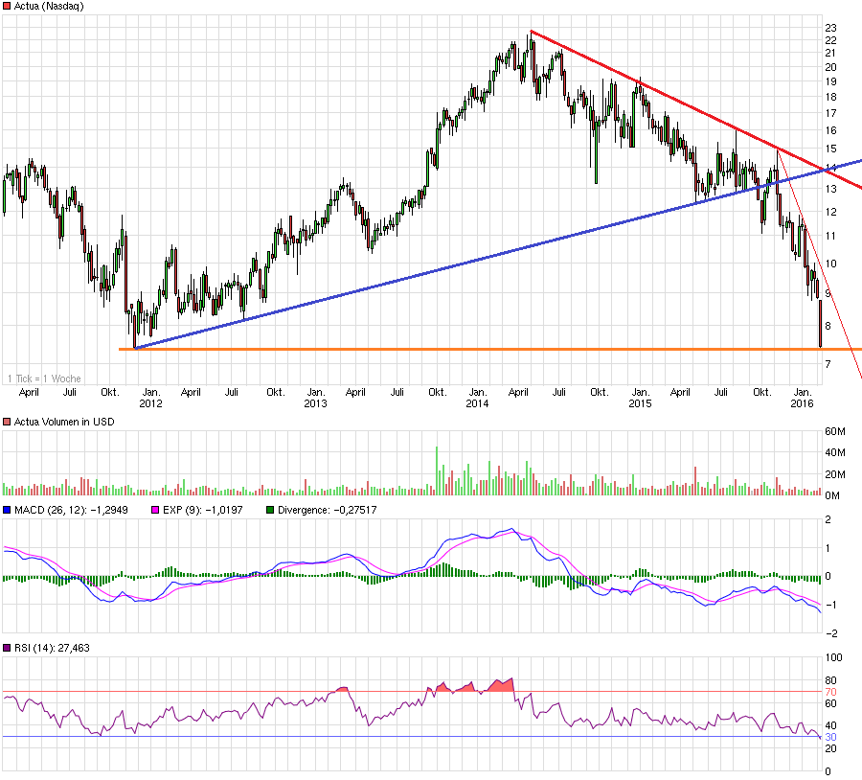Click price level 15 on the price axis
Image resolution: width=862 pixels, height=780 pixels.
click(830, 149)
